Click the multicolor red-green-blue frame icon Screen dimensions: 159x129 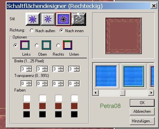68,45
